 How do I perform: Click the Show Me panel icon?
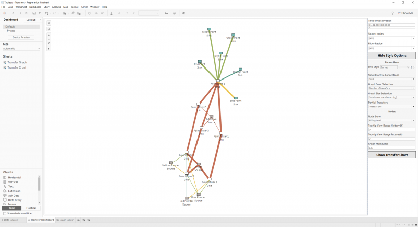(405, 13)
